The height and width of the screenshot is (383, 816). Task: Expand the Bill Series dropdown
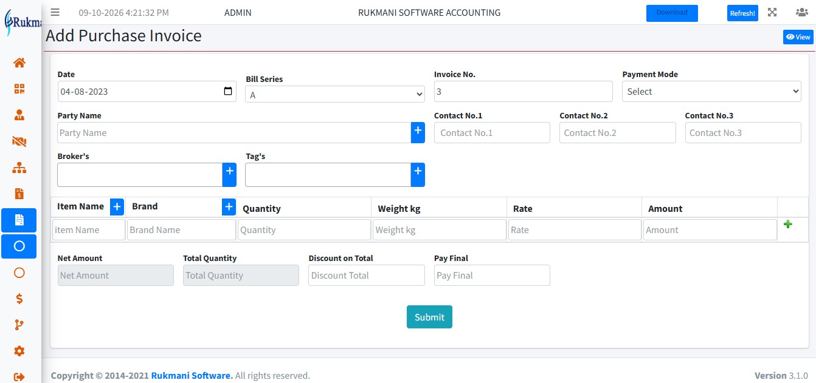pyautogui.click(x=335, y=95)
